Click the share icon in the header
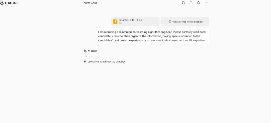271x123 pixels. tap(191, 3)
